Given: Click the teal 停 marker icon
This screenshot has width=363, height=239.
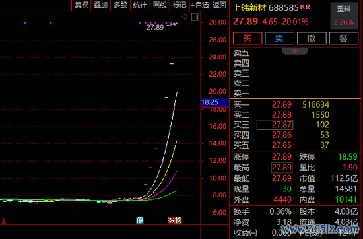Looking at the screenshot, I should tap(140, 220).
